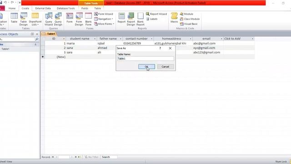The image size is (291, 164).
Task: Select the contact number 03341256789 cell
Action: click(x=138, y=43)
